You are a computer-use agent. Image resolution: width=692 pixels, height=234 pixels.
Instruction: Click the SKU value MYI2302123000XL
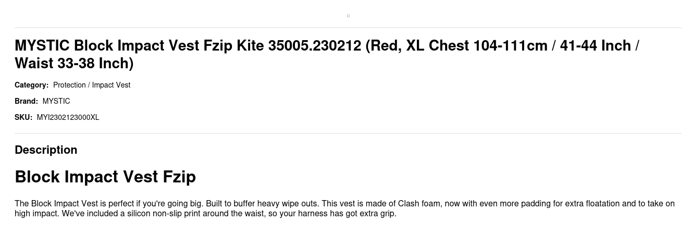pyautogui.click(x=68, y=117)
